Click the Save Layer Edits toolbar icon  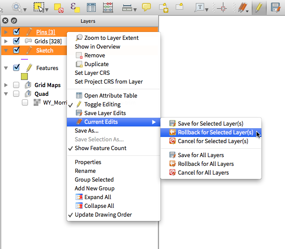275,7
